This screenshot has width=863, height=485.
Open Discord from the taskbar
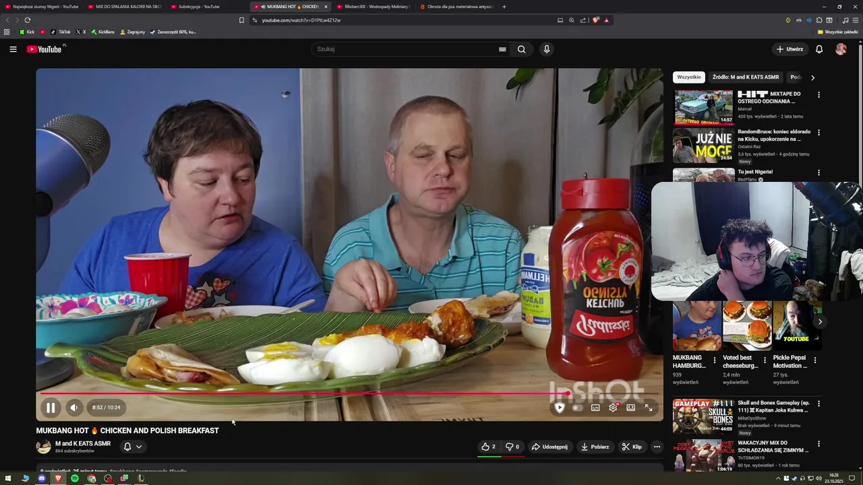point(42,478)
